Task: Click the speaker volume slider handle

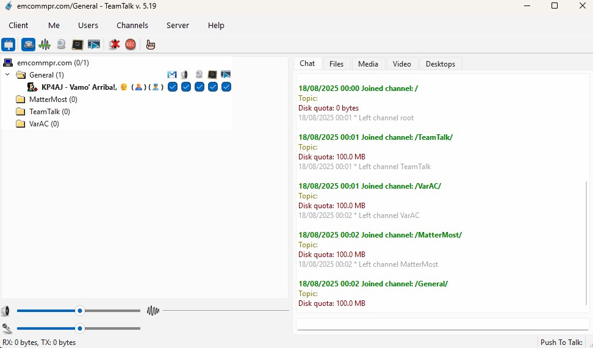Action: (80, 311)
